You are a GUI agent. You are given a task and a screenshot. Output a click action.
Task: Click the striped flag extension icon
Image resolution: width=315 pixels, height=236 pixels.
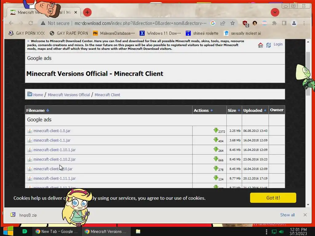tap(265, 23)
